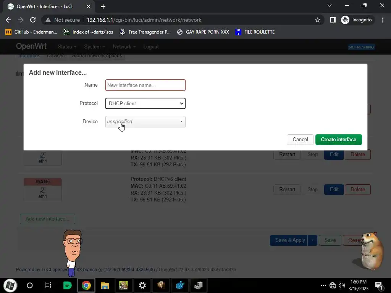Open the green chat app taskbar icon
This screenshot has width=391, height=293.
pyautogui.click(x=67, y=285)
